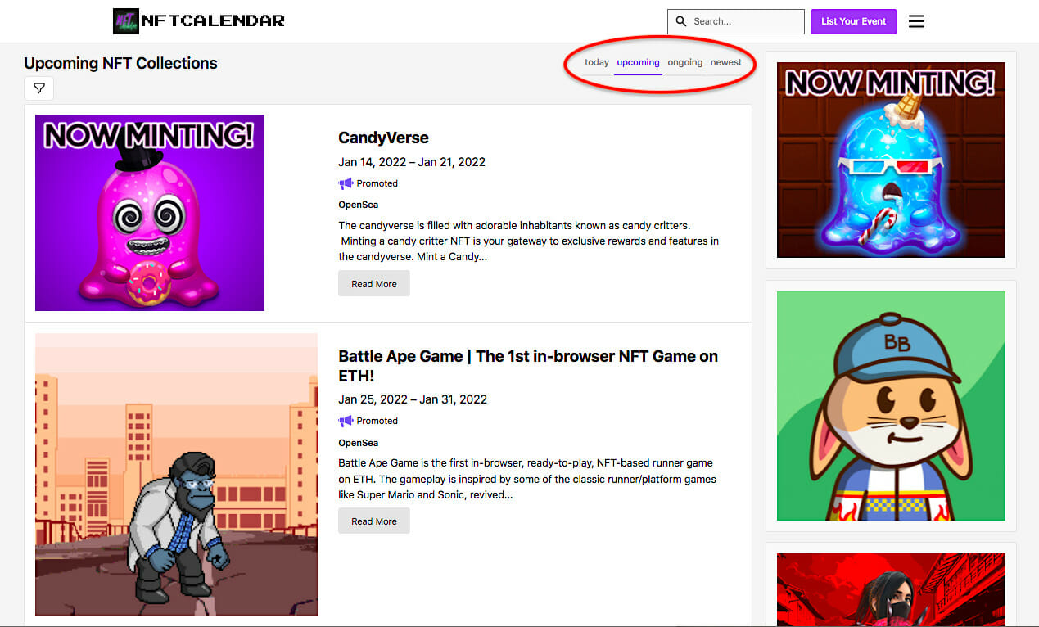
Task: Select the upcoming tab
Action: pos(638,62)
